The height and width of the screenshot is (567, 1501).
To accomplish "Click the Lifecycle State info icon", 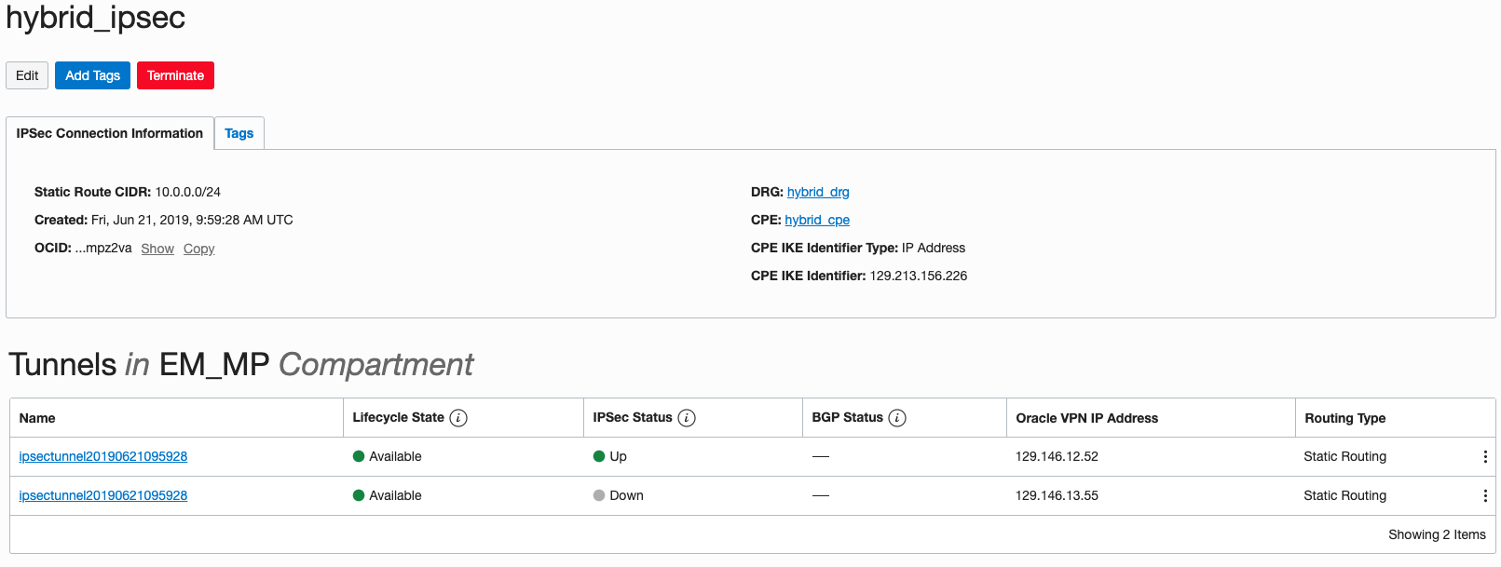I will click(x=458, y=418).
